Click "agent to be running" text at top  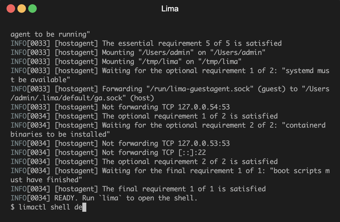[50, 34]
